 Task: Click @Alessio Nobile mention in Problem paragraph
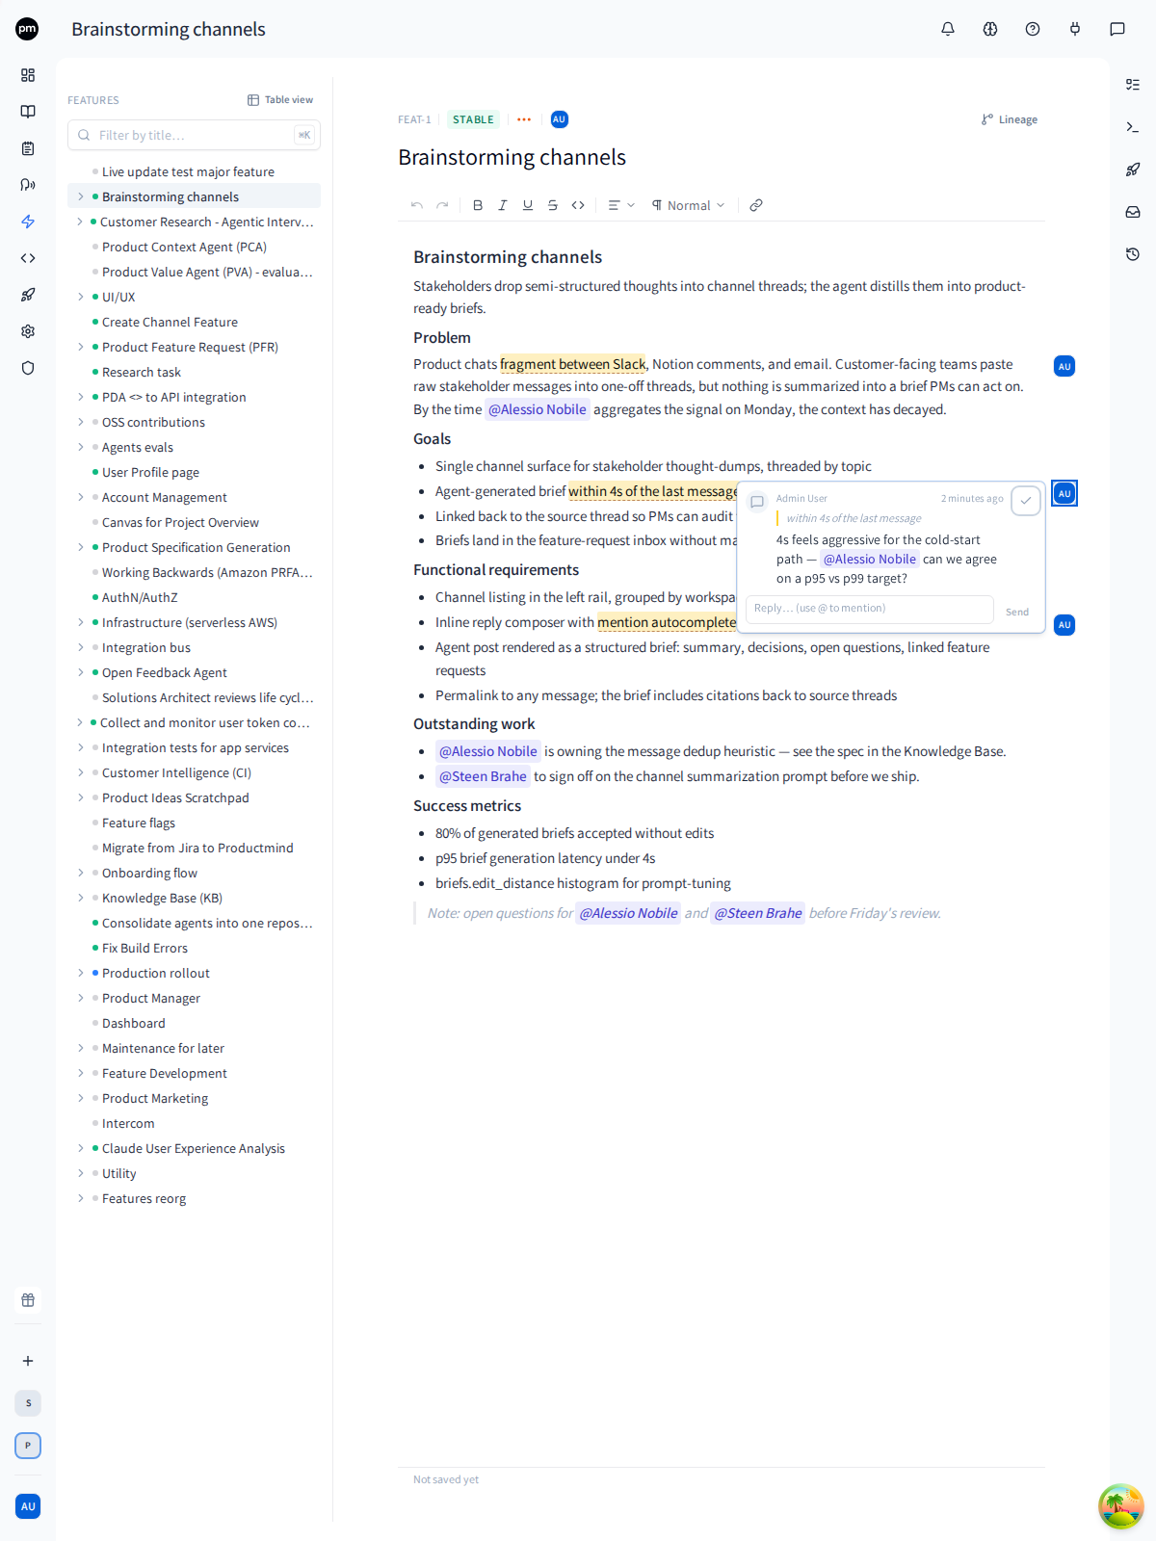(537, 409)
